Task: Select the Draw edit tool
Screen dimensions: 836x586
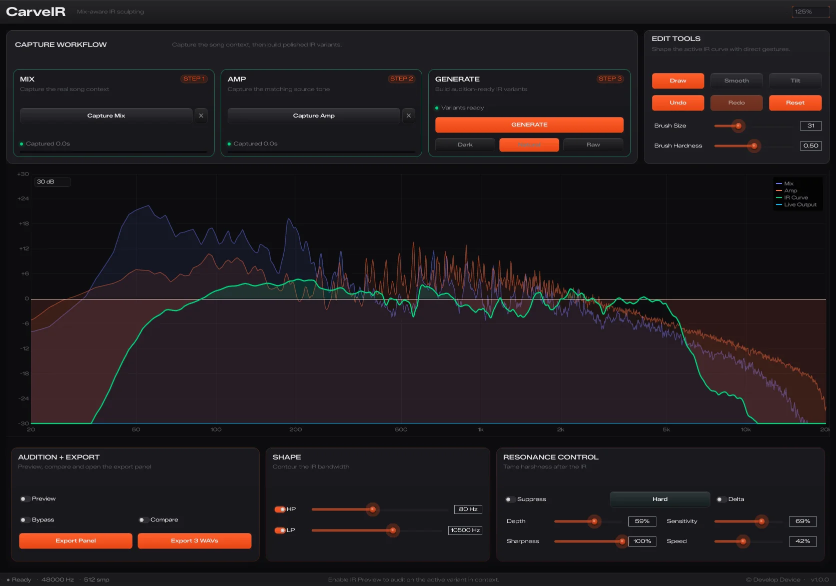Action: (x=677, y=80)
